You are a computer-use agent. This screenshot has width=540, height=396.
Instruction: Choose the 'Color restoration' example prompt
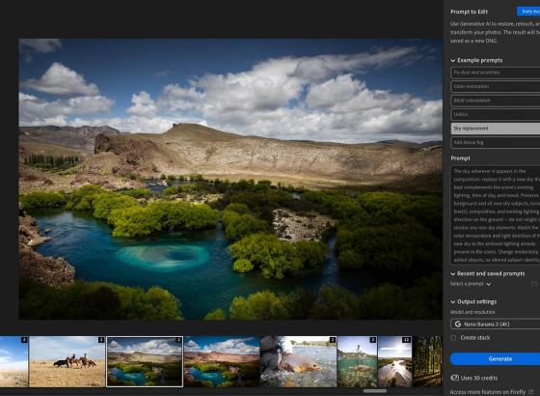(x=496, y=86)
